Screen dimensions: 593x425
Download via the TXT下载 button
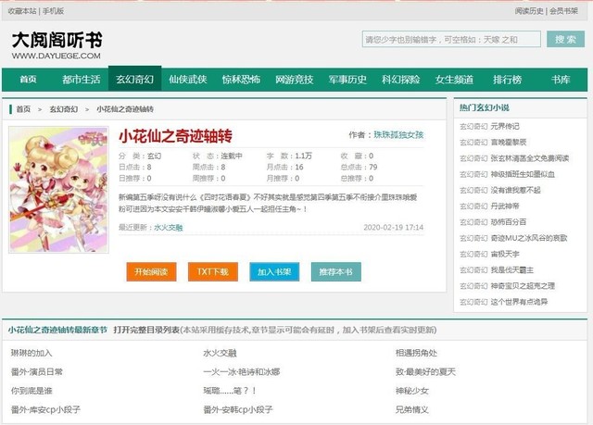point(212,272)
